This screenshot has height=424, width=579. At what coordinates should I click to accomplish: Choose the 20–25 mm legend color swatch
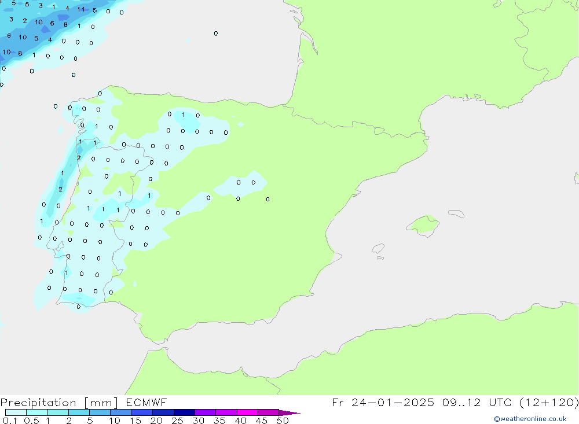tap(163, 412)
